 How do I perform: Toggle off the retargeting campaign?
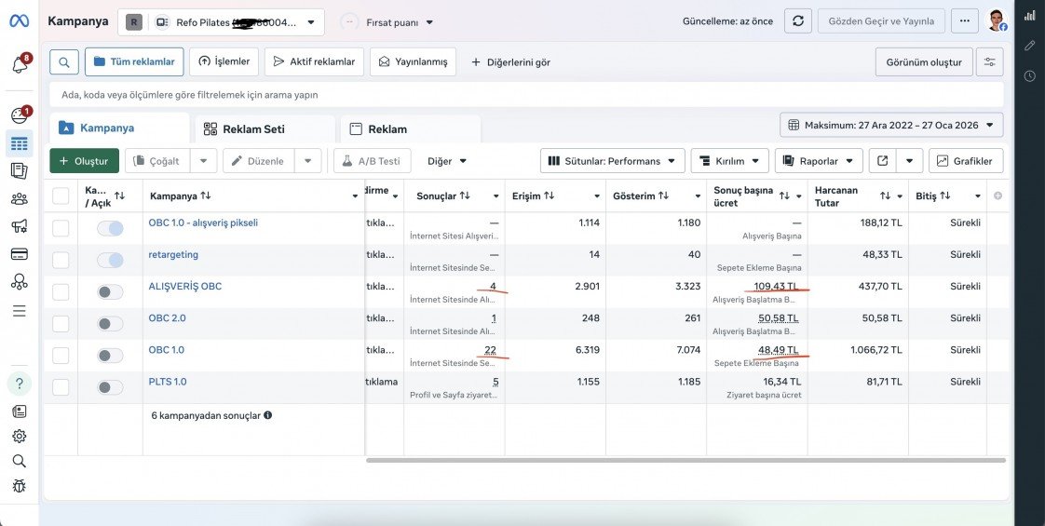tap(110, 260)
